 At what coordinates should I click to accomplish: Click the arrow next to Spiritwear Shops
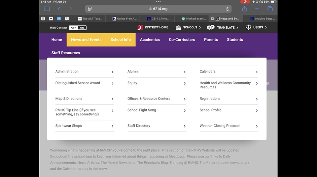(113, 126)
